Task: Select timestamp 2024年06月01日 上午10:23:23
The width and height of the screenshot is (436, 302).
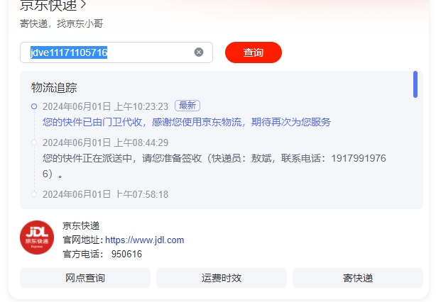Action: [x=105, y=106]
